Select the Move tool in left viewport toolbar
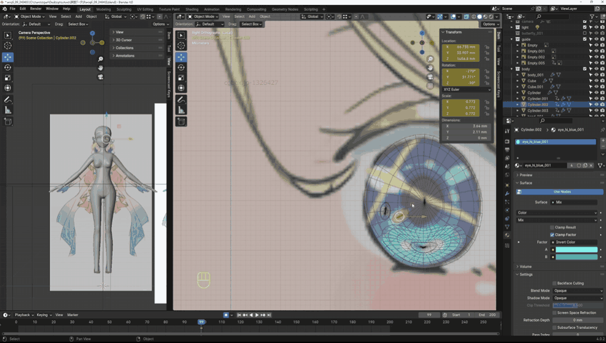Image resolution: width=606 pixels, height=343 pixels. (8, 57)
